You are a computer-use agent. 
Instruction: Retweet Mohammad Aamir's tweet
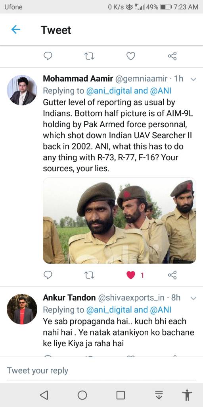[90, 275]
